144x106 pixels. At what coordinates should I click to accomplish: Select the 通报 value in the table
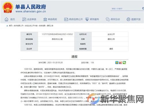(111, 49)
